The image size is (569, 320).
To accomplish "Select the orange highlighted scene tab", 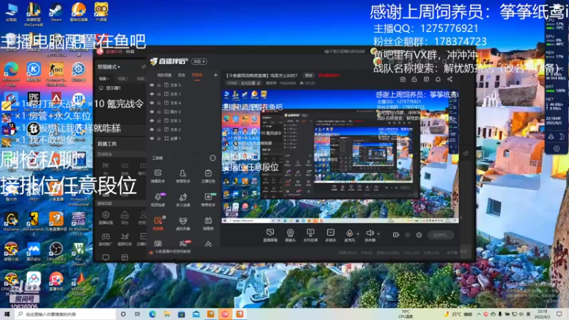I will tap(197, 75).
